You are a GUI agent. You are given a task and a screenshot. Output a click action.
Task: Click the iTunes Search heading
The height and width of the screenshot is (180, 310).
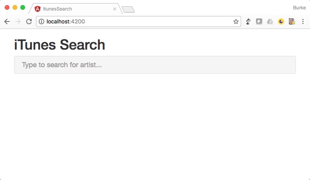59,45
